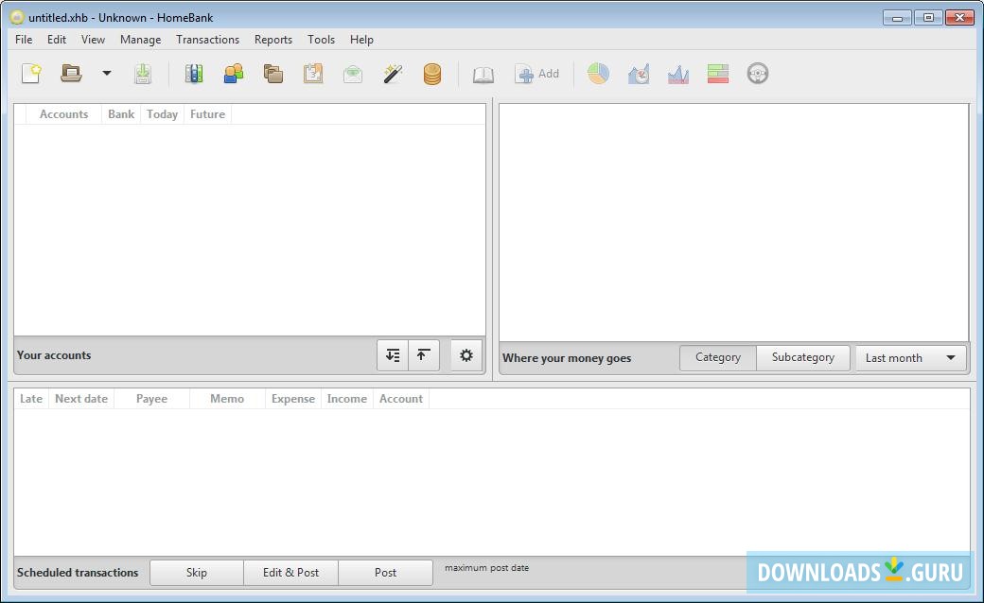Open the Categories manager folders icon
Viewport: 984px width, 603px height.
273,74
